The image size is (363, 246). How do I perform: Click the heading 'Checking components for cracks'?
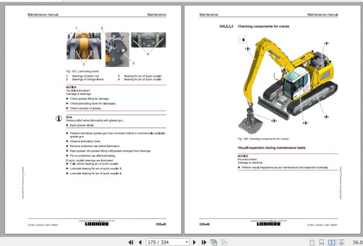coord(263,27)
